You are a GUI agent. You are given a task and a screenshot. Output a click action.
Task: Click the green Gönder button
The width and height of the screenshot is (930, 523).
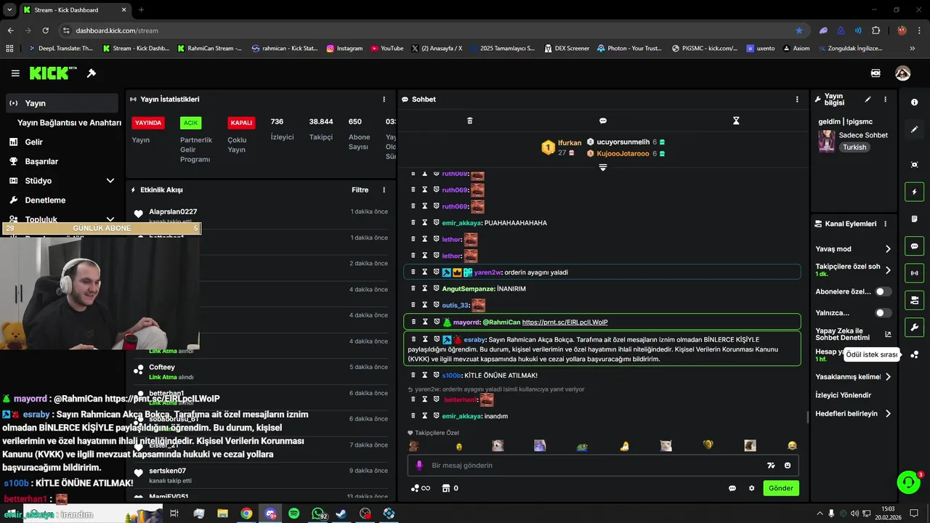click(x=781, y=488)
